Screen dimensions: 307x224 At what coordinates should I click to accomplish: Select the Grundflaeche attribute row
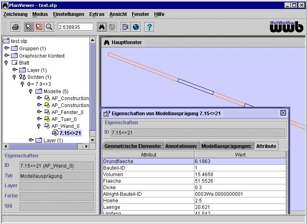[194, 161]
